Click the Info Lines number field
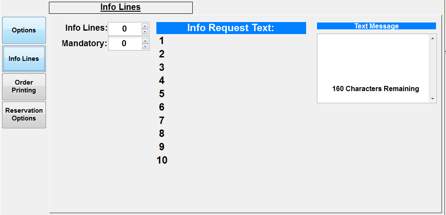Viewport: 446px width, 215px height. 124,29
